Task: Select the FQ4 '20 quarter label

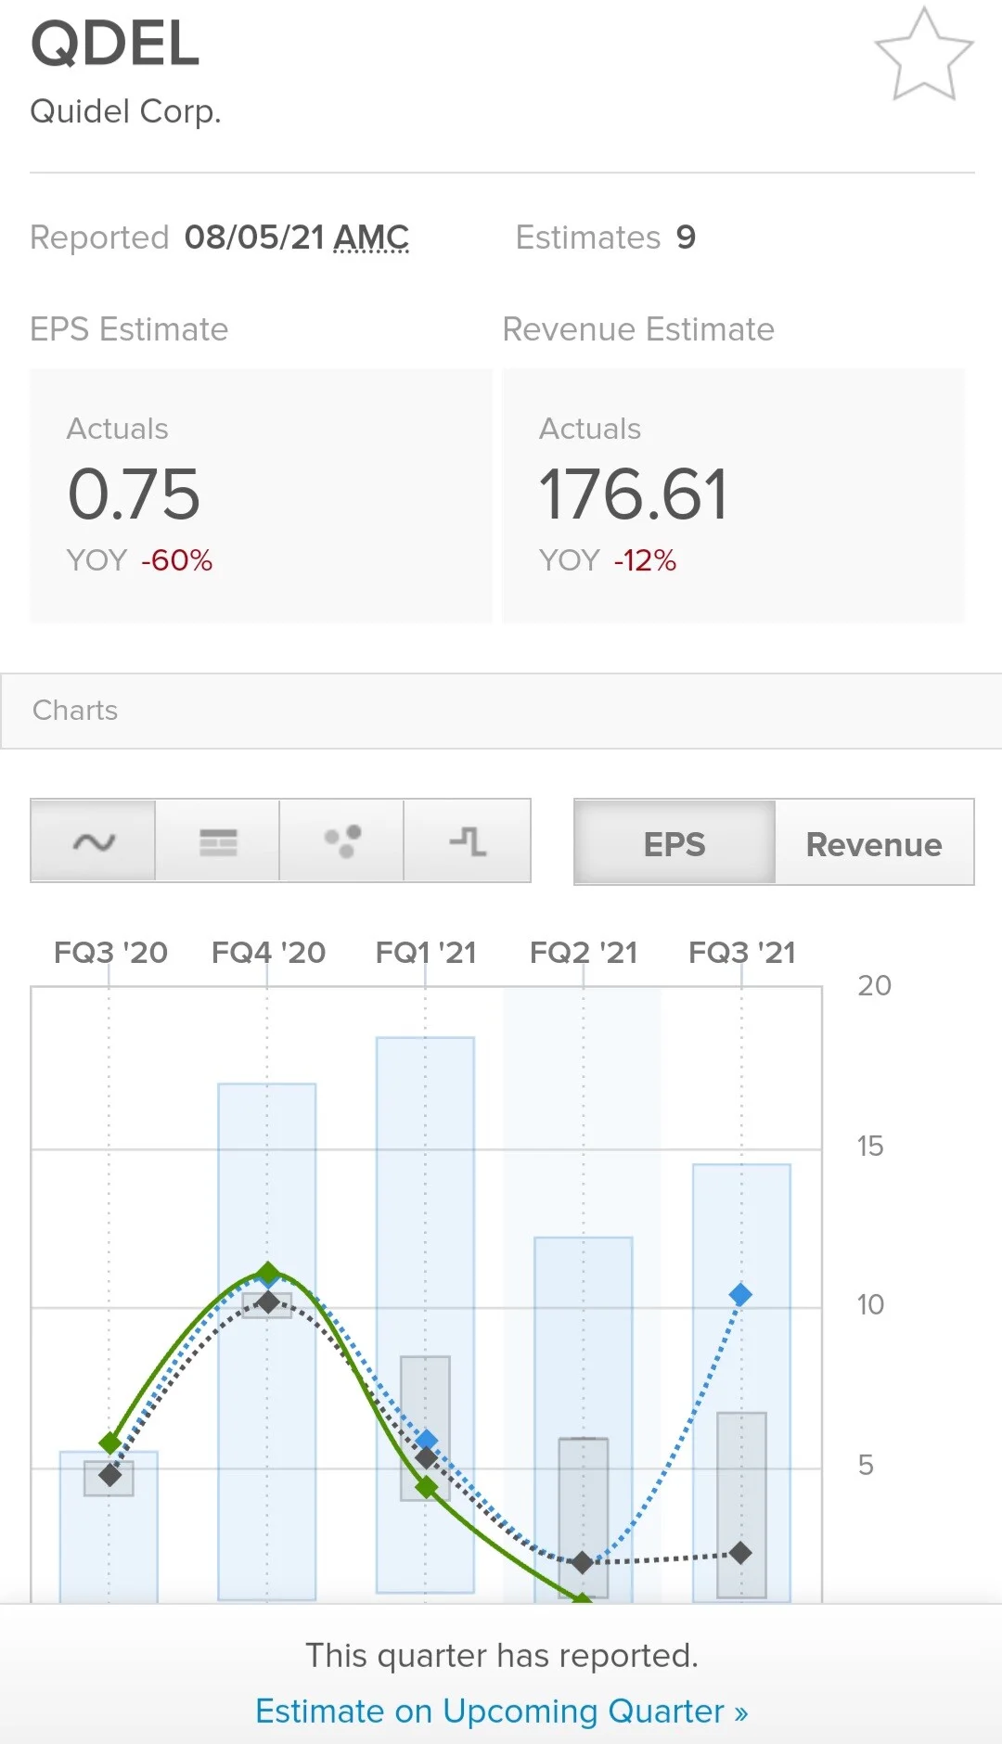Action: (268, 953)
